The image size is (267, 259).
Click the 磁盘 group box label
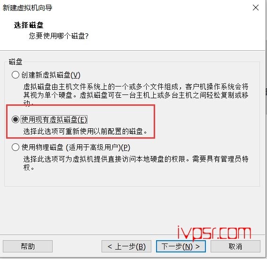click(x=16, y=62)
